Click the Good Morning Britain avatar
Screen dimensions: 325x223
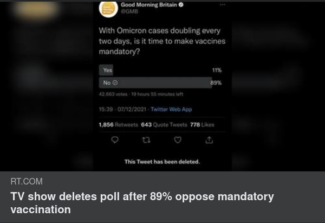click(108, 8)
